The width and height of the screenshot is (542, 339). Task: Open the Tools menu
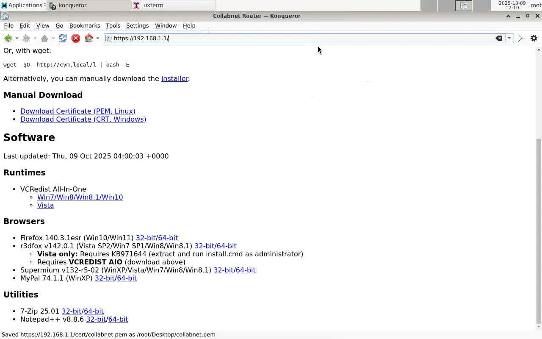113,26
